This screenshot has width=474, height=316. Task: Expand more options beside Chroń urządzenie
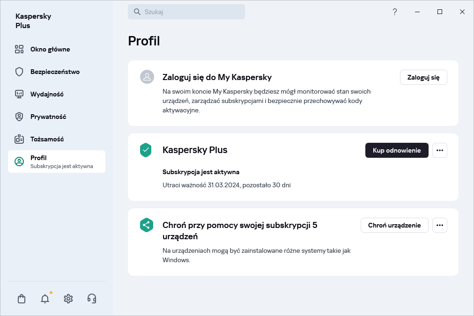(439, 225)
